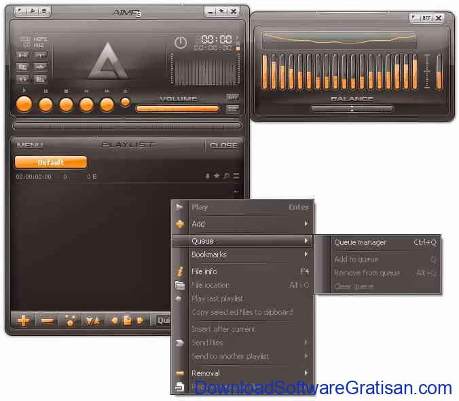Click the pin icon in AIMP title bar

click(221, 12)
